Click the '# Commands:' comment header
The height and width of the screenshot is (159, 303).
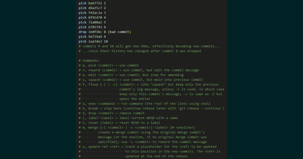click(x=89, y=61)
